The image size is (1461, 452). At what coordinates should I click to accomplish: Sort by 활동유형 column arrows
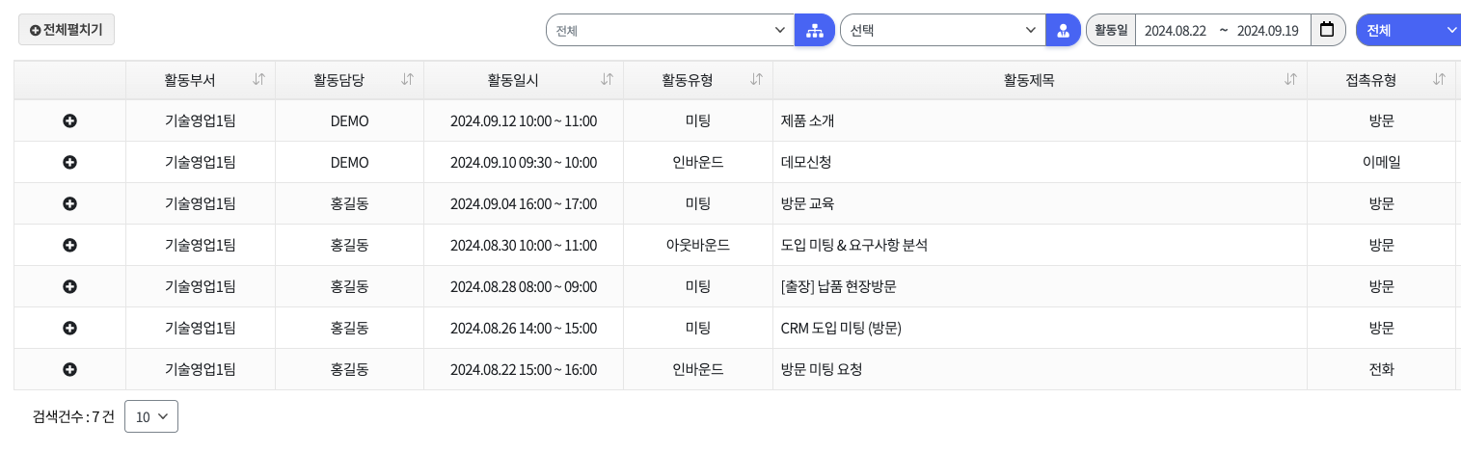click(756, 79)
